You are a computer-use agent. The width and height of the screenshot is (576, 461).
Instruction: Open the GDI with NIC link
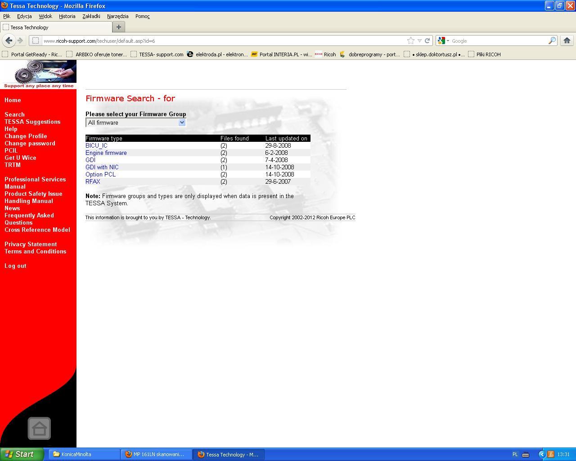tap(102, 167)
